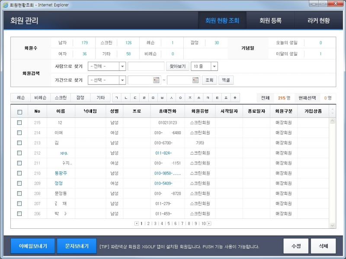Toggle the select-all checkbox in the table header
This screenshot has height=259, width=346.
tap(19, 111)
